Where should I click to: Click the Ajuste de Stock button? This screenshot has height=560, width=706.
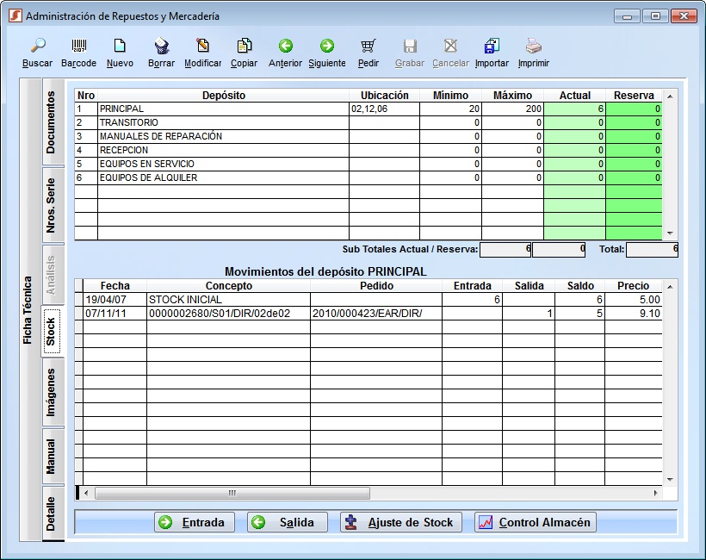[x=401, y=522]
